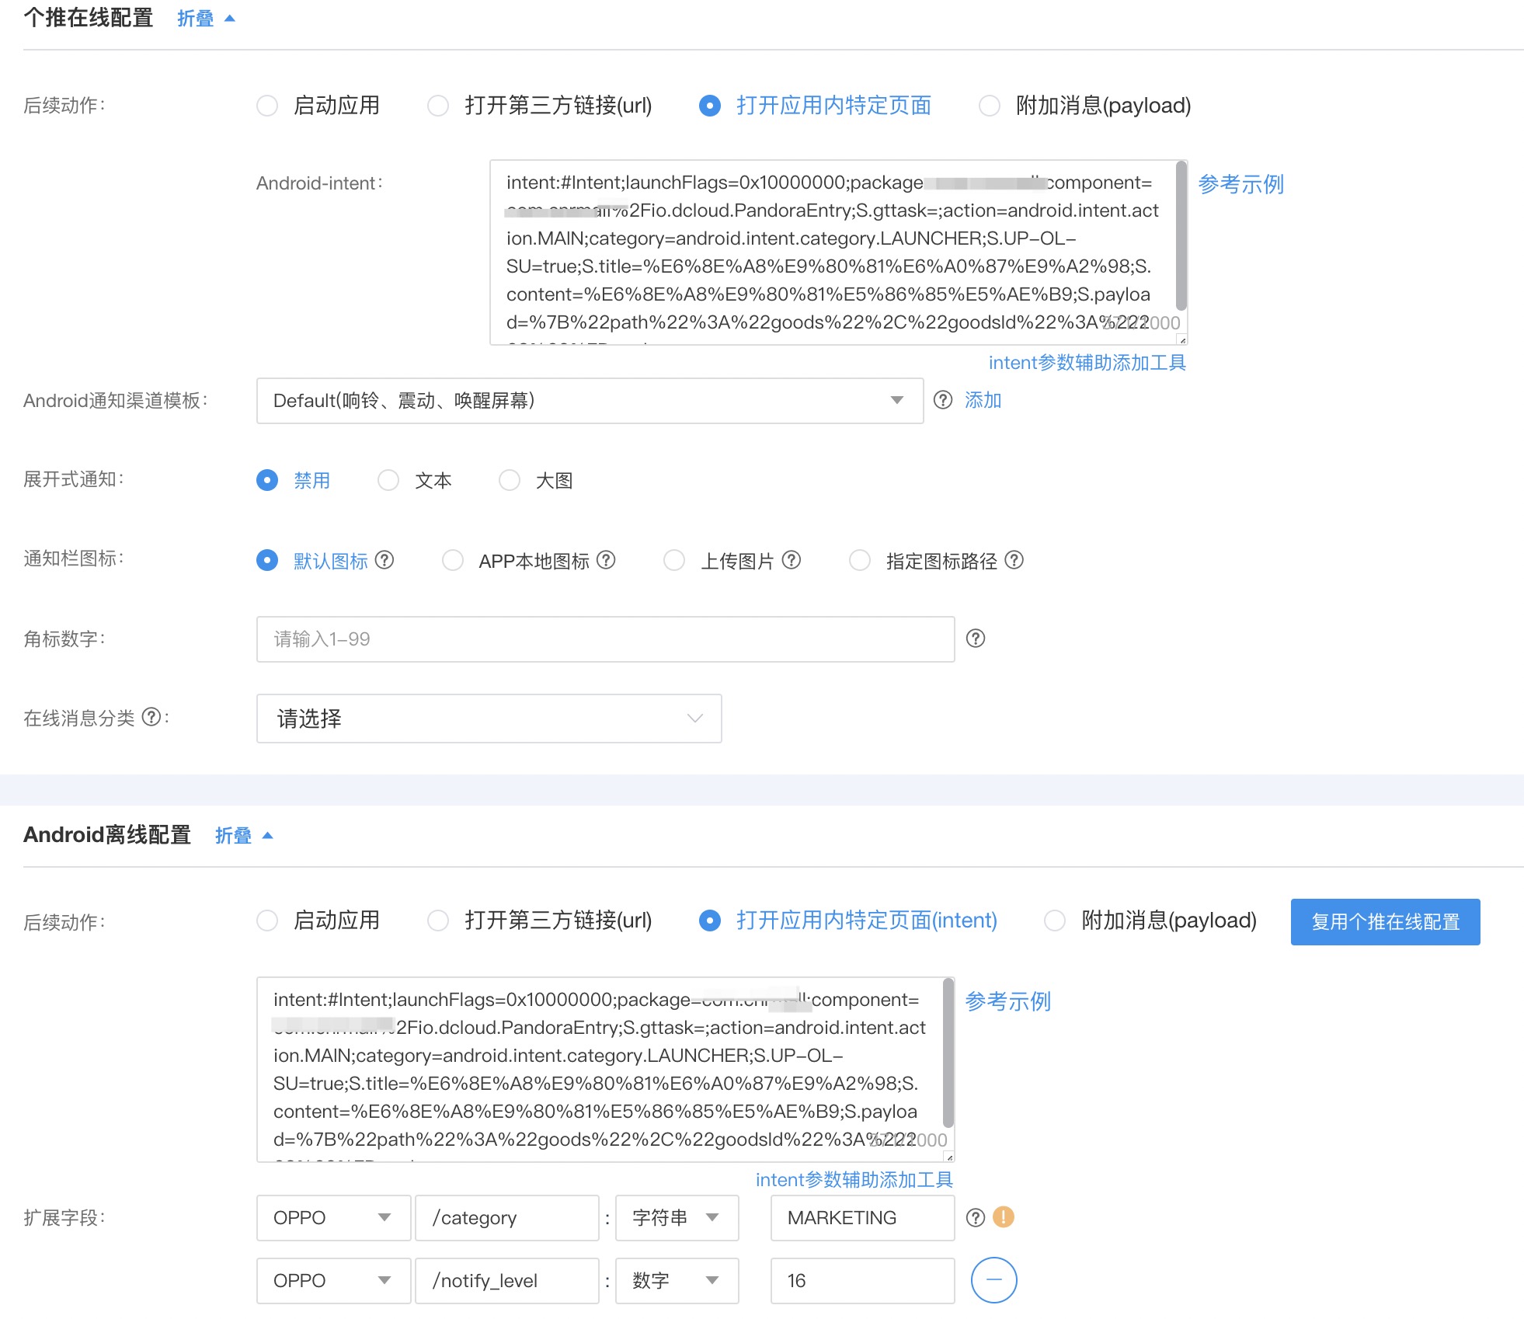Click help icon before 添加 link
Screen dimensions: 1524x1319
pos(943,400)
